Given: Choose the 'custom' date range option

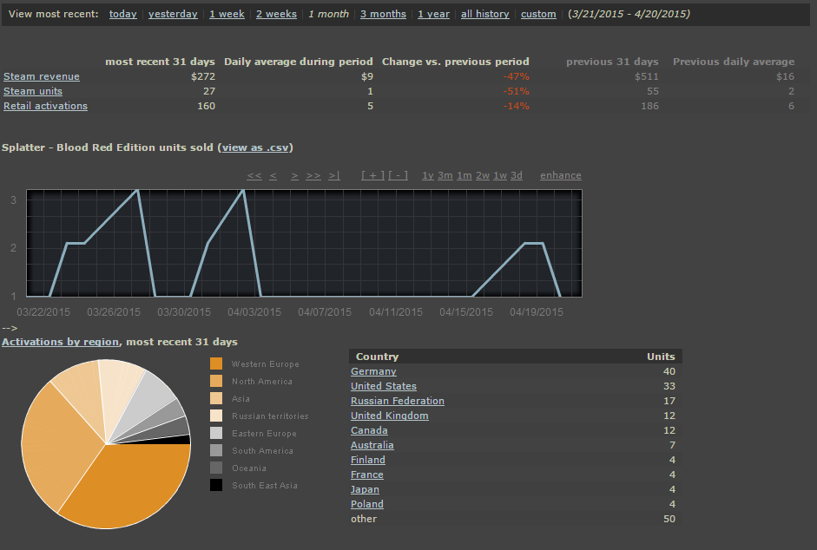Looking at the screenshot, I should [x=538, y=14].
